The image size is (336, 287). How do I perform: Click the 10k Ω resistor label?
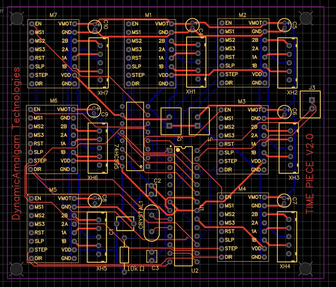[136, 268]
